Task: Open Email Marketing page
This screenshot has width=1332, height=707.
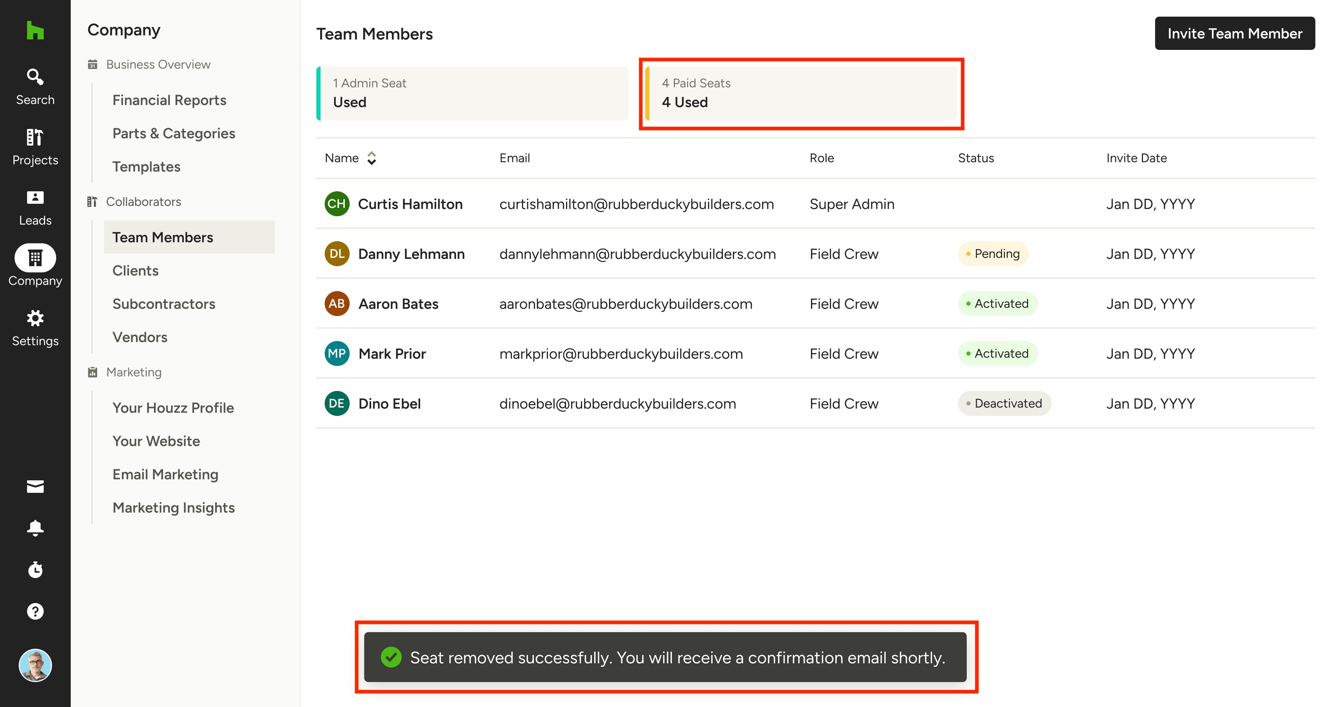Action: [165, 474]
